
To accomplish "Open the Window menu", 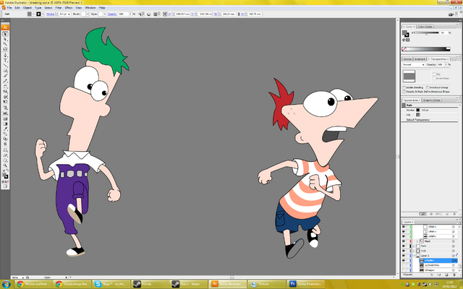I will tap(90, 8).
